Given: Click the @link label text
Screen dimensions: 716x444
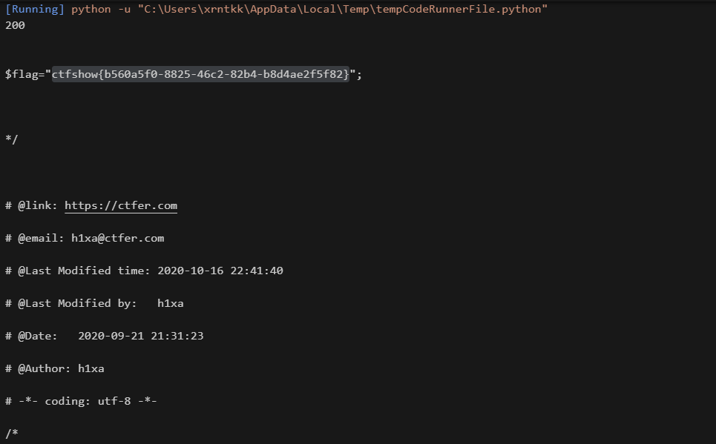Looking at the screenshot, I should (x=38, y=206).
